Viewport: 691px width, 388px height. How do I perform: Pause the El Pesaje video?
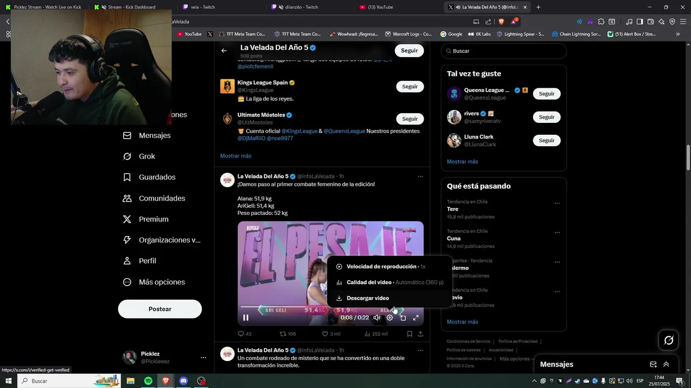pyautogui.click(x=246, y=318)
